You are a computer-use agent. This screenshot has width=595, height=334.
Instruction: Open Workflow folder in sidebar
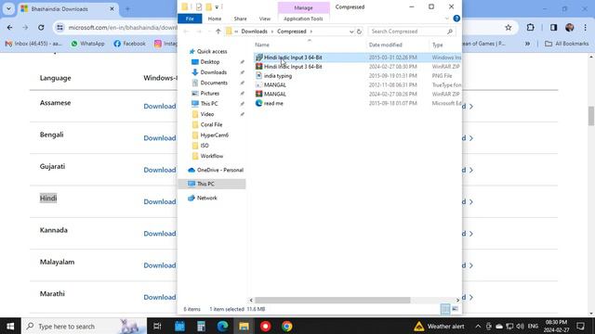211,156
